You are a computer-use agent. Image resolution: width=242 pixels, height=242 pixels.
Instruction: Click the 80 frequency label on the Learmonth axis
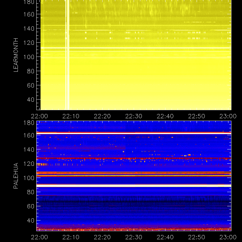coord(31,71)
